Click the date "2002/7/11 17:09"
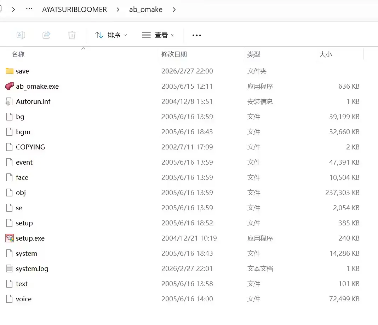 [x=187, y=147]
